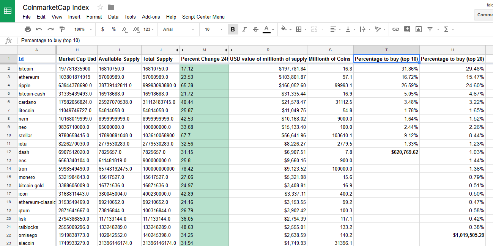Undo the last action
Image resolution: width=493 pixels, height=246 pixels.
point(39,29)
